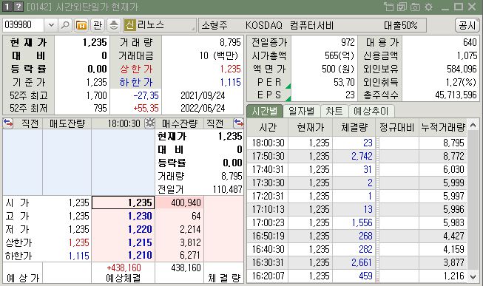This screenshot has width=483, height=286.
Task: Select the 1,215 bid price row
Action: pyautogui.click(x=124, y=242)
